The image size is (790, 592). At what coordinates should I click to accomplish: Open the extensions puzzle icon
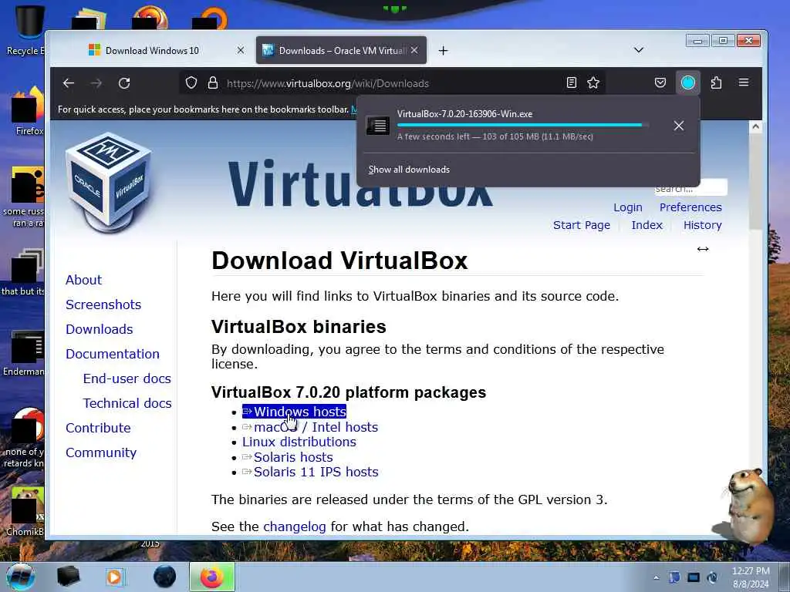click(716, 82)
